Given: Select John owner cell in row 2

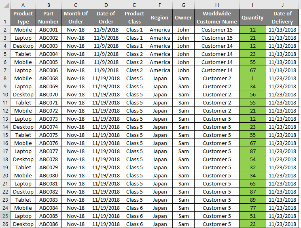Looking at the screenshot, I should point(184,30).
